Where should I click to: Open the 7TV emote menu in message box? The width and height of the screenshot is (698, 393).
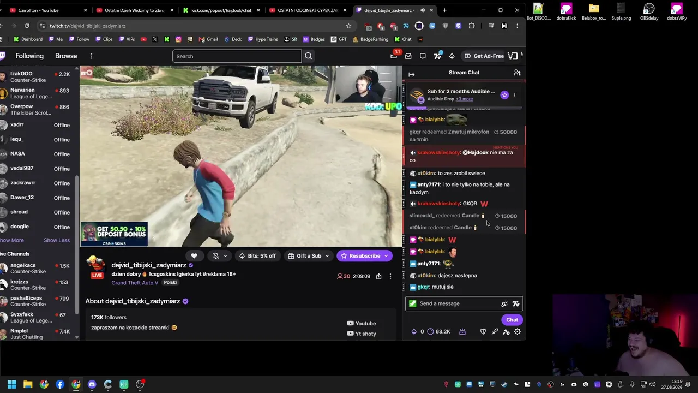[x=516, y=304]
